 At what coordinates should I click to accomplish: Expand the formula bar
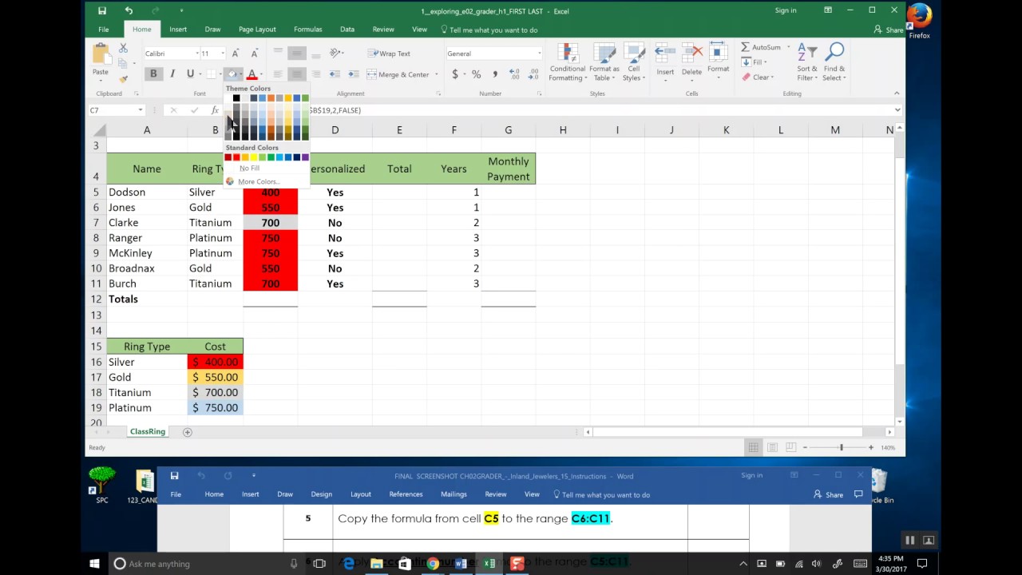(897, 110)
